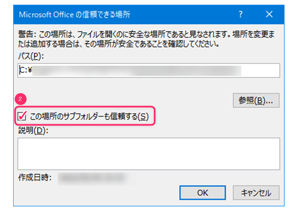Click the red numbered step 2 badge
The width and height of the screenshot is (297, 212).
point(21,100)
